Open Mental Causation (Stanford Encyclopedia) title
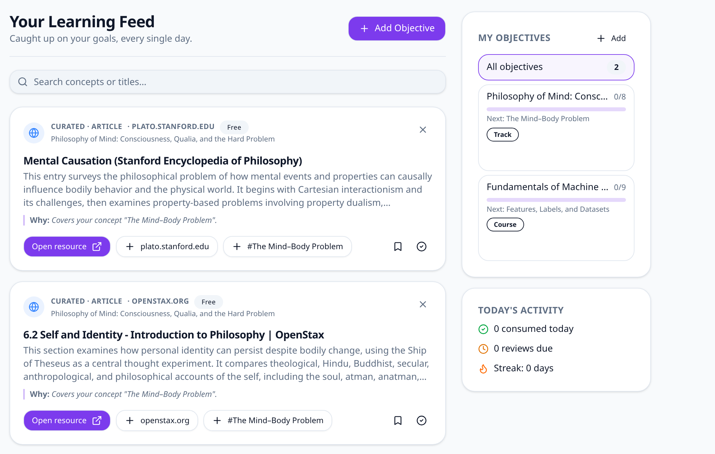 pyautogui.click(x=163, y=161)
